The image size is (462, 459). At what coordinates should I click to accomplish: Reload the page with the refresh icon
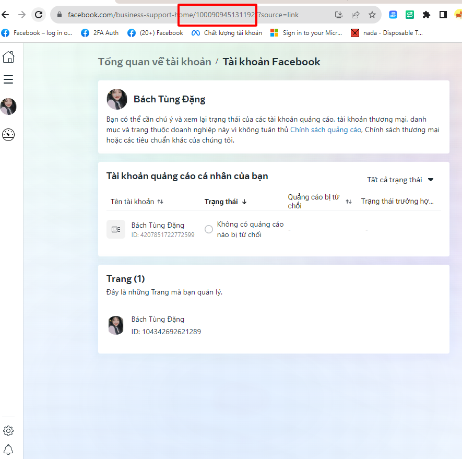(39, 15)
